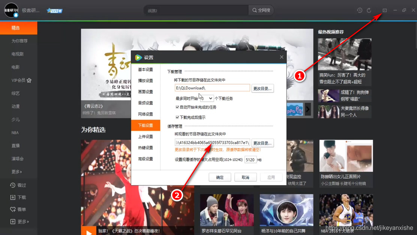Screen dimensions: 417x235
Task: Play the 天籁之战 video with orange play button
Action: coord(89,231)
